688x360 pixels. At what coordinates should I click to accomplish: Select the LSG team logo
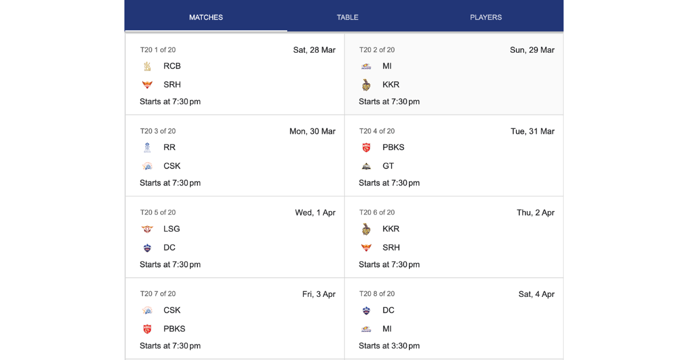pyautogui.click(x=148, y=229)
